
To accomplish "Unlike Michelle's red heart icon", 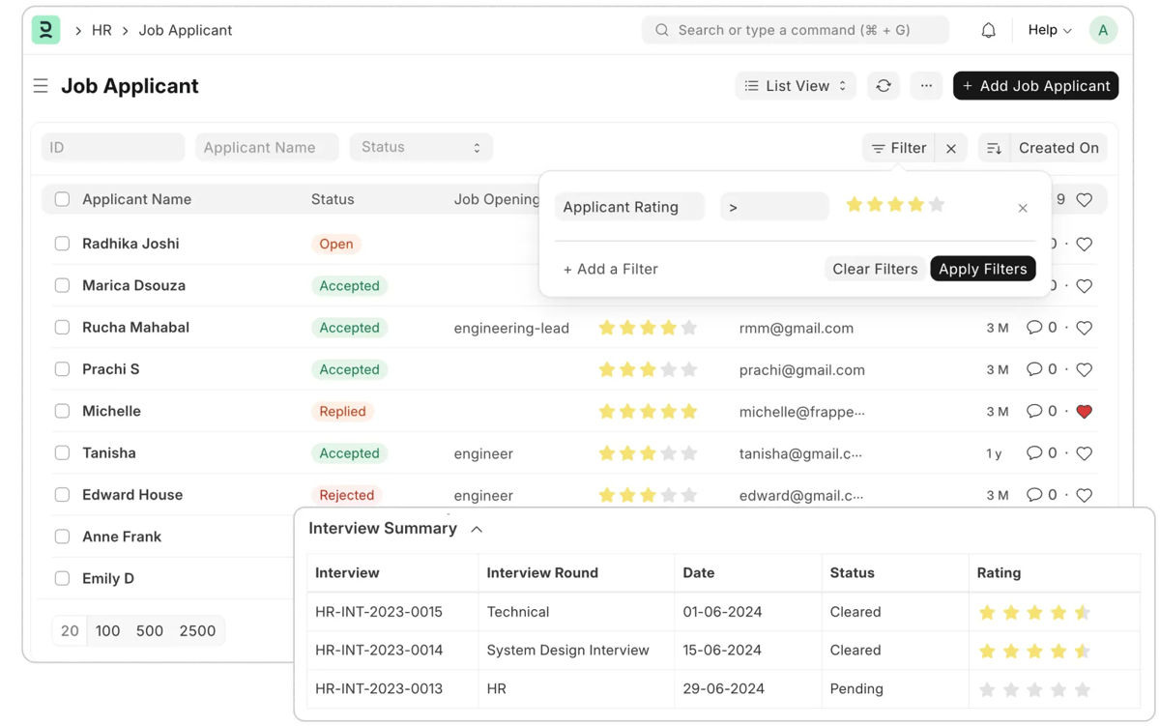I will [1084, 412].
